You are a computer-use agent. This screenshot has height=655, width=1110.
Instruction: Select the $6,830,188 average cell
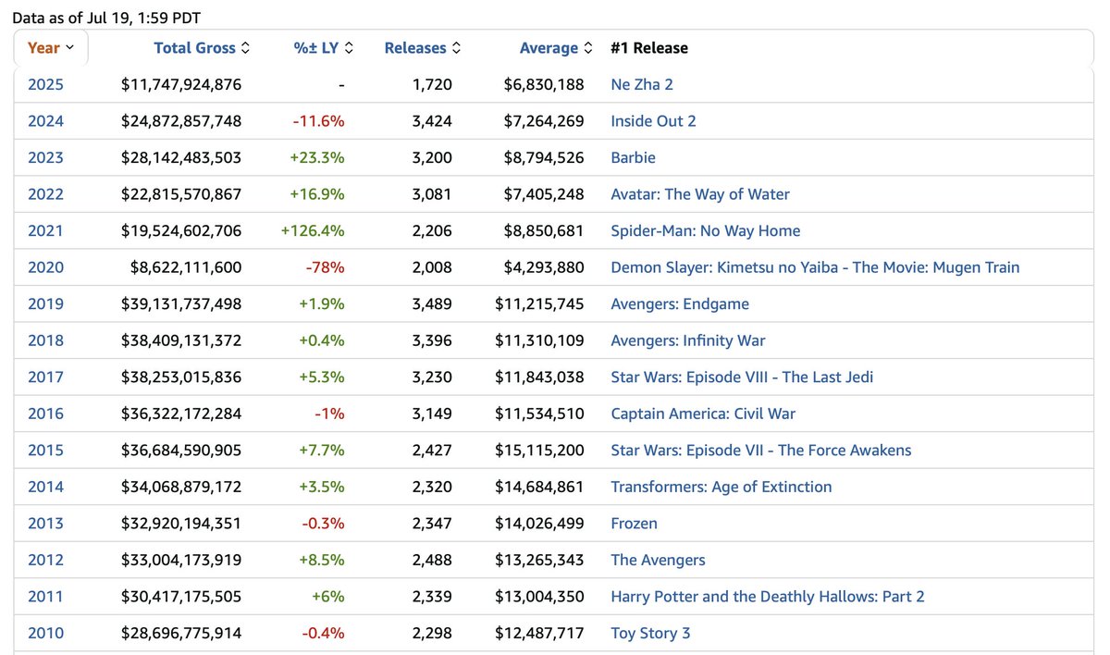pos(544,84)
